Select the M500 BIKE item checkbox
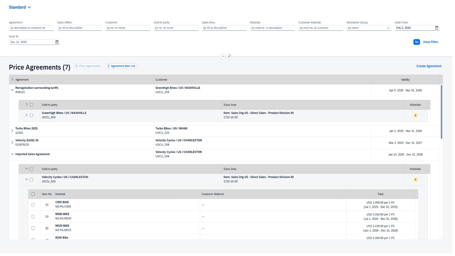Screen dimensions: 455x256 [x=33, y=217]
